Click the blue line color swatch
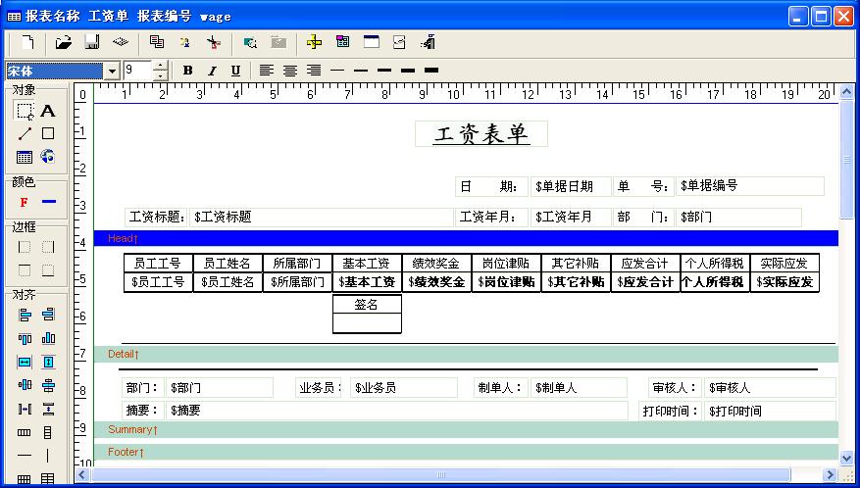 (x=48, y=202)
